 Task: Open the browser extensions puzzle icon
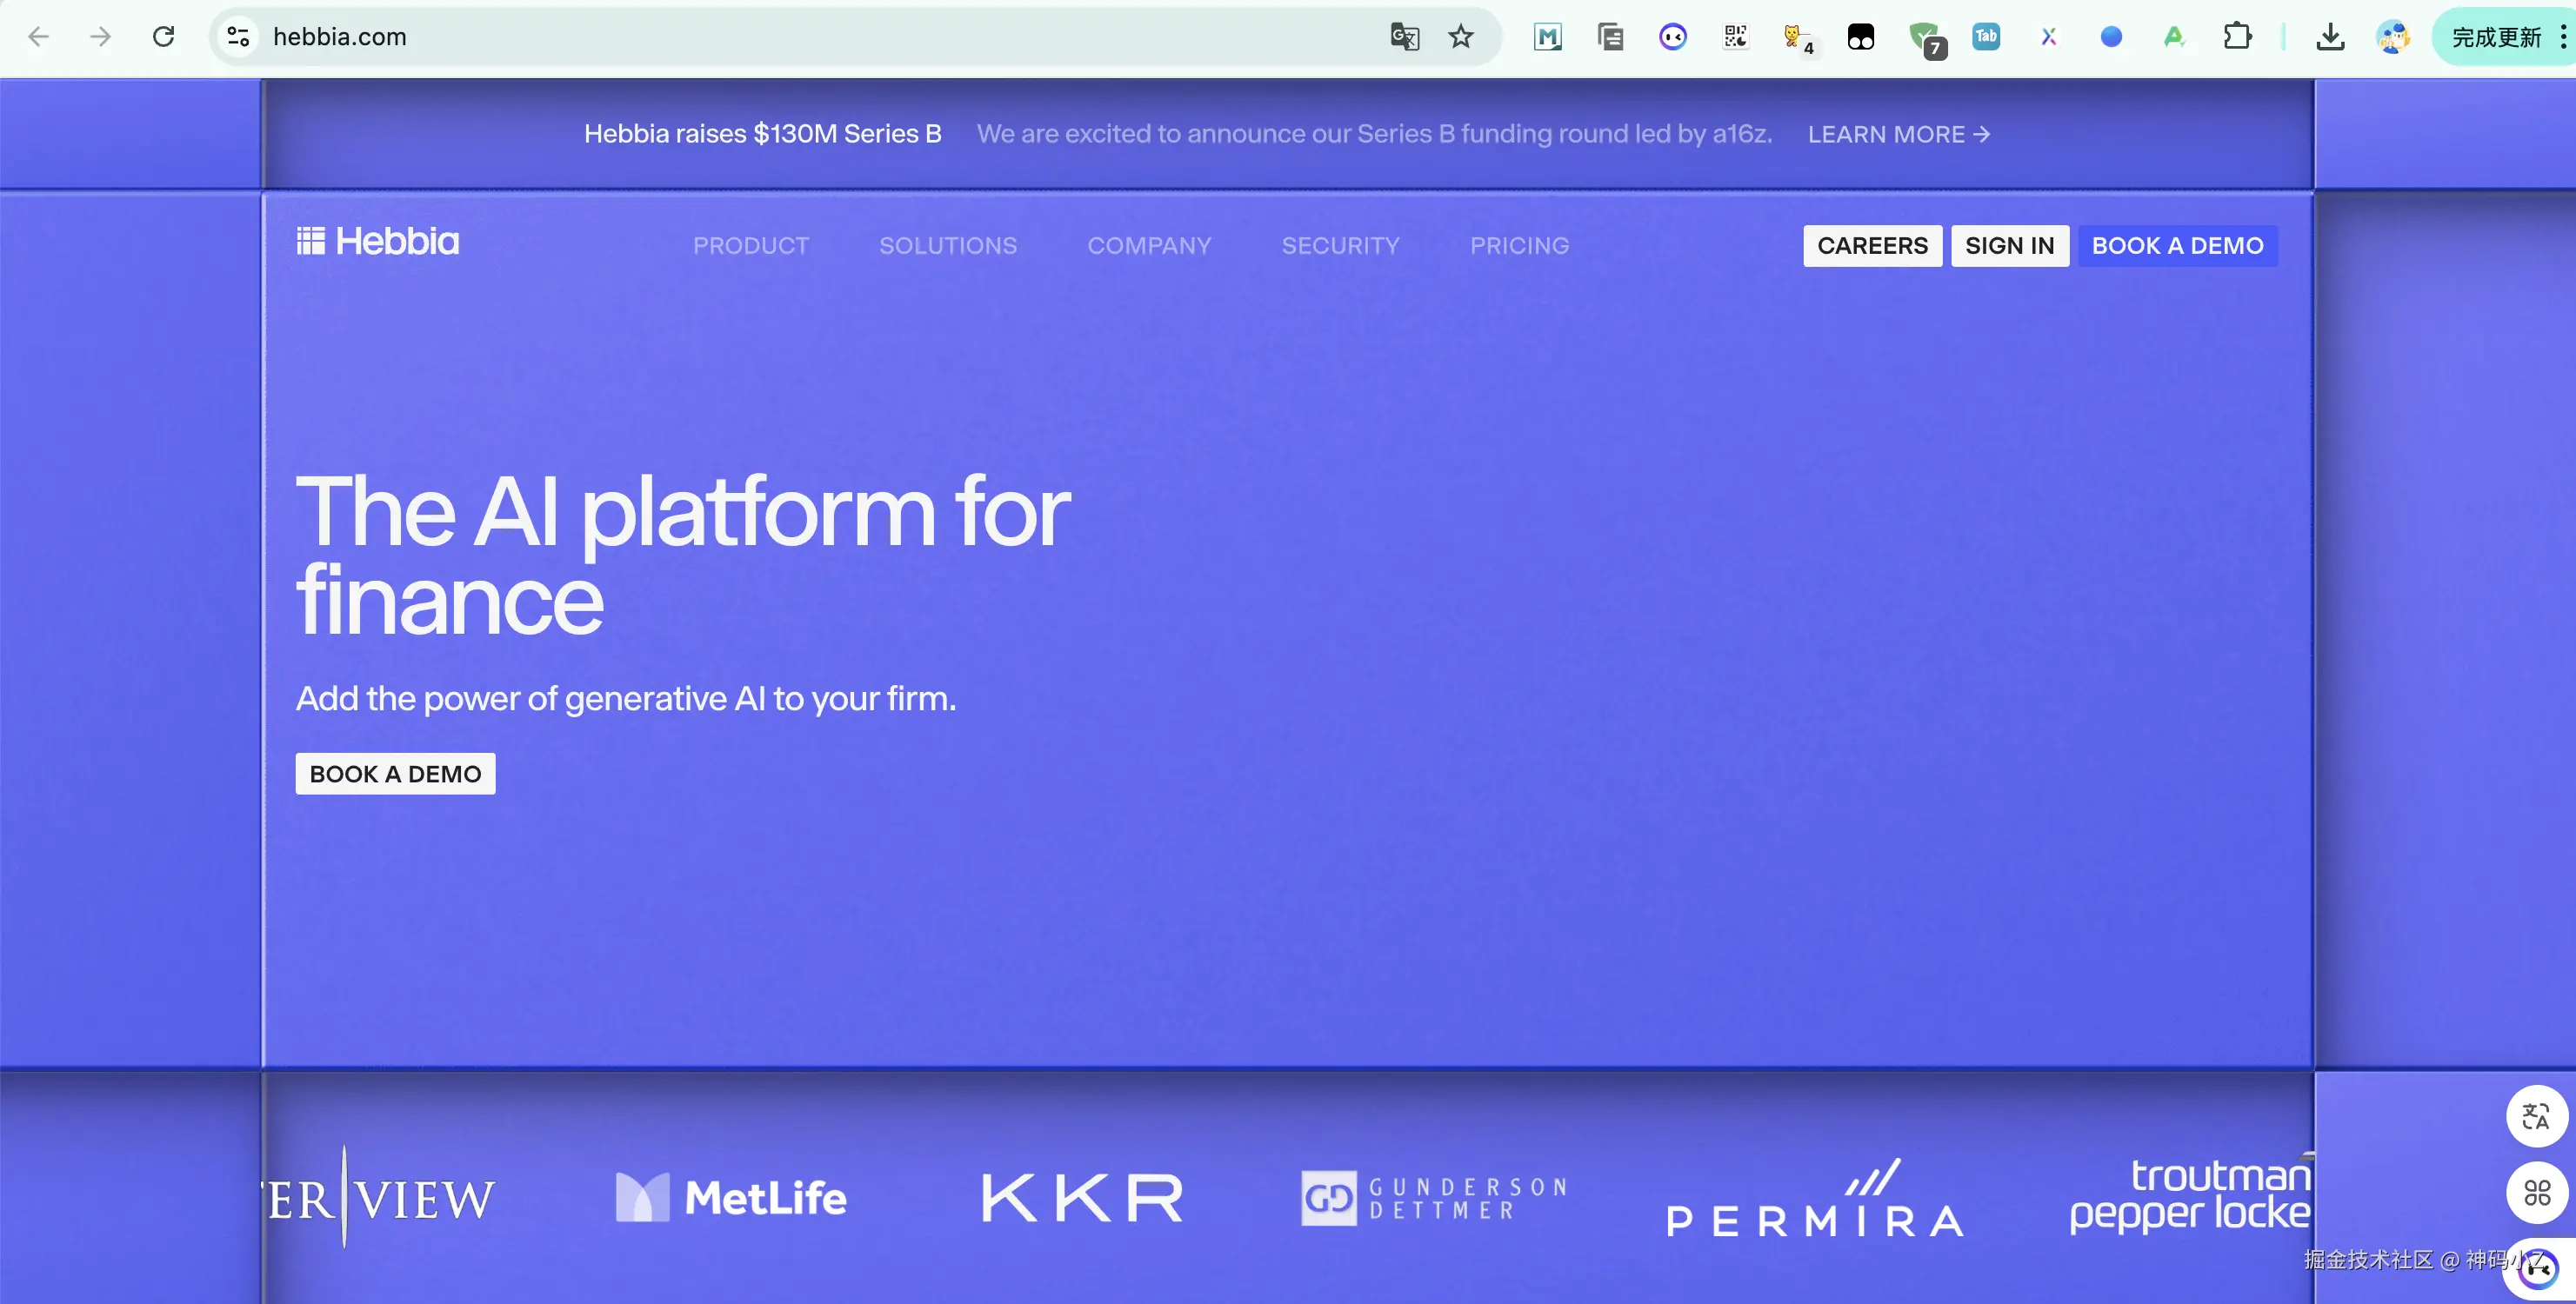[2237, 37]
